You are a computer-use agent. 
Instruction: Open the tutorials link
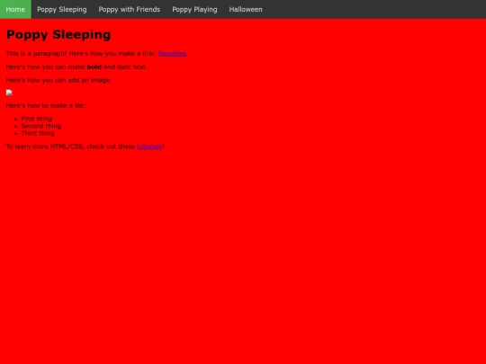(149, 146)
